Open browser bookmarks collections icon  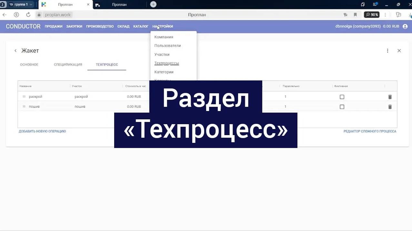[x=363, y=5]
